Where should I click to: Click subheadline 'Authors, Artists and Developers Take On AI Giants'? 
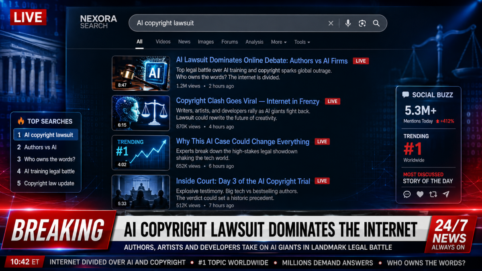pyautogui.click(x=258, y=247)
